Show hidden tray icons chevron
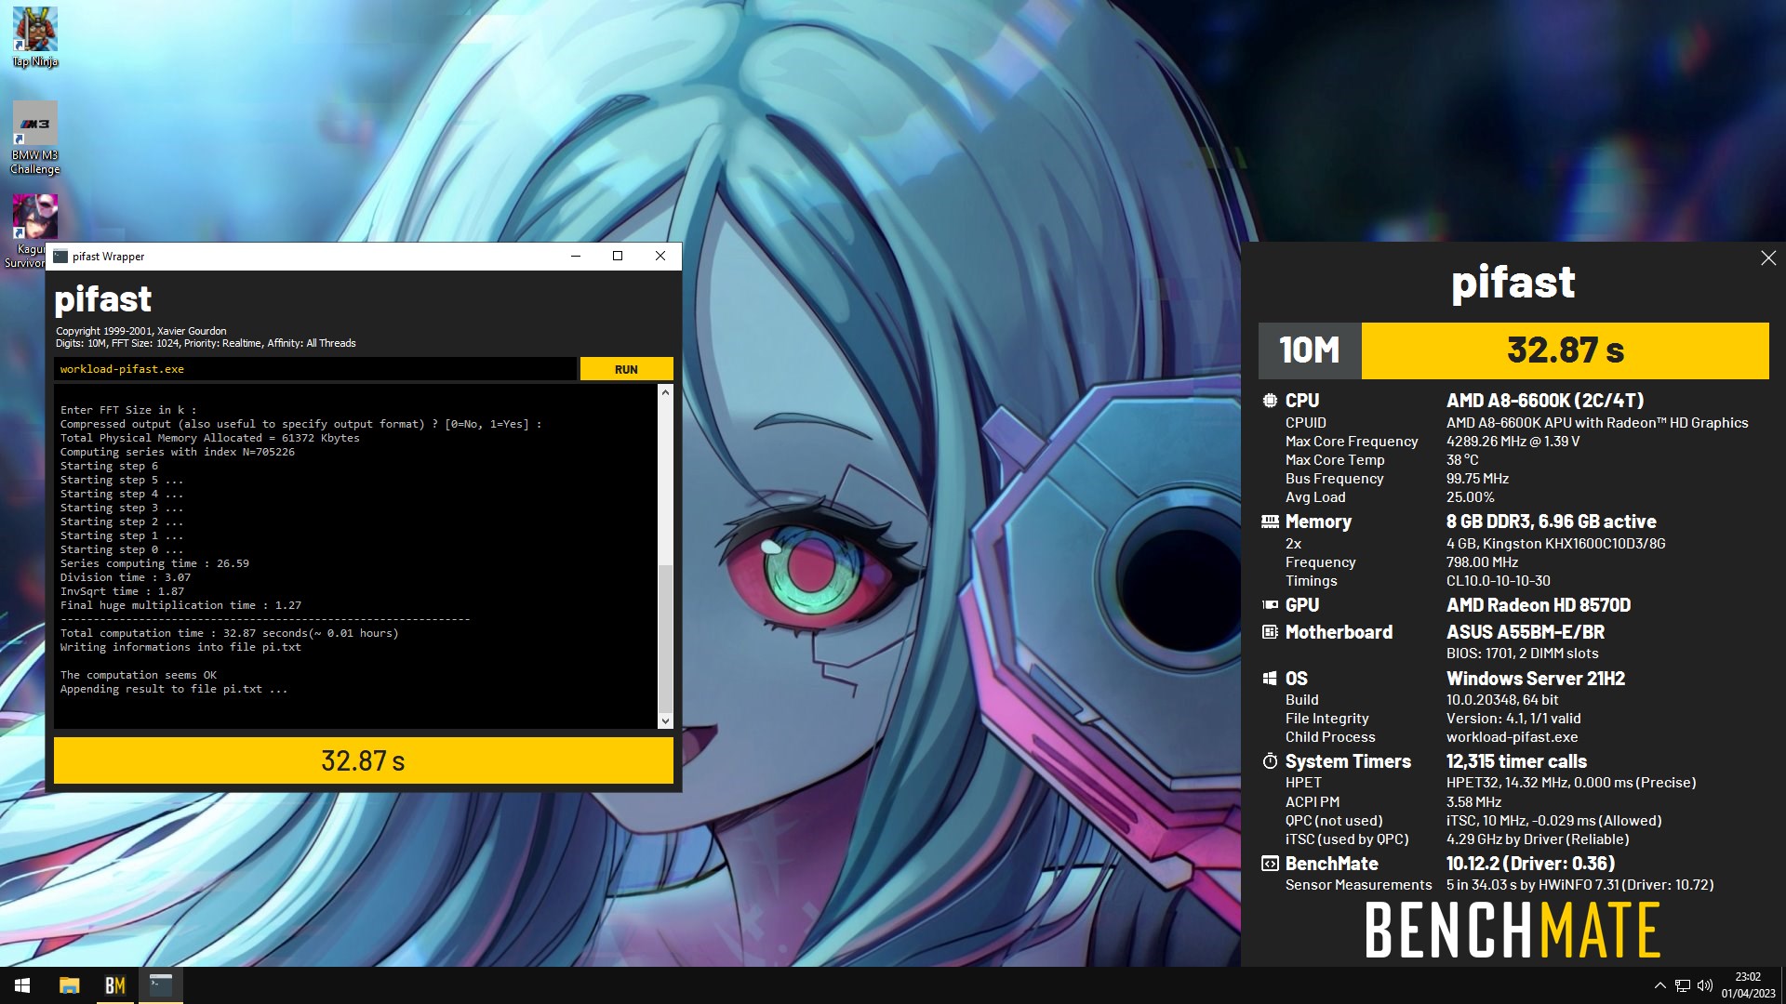 (1659, 985)
